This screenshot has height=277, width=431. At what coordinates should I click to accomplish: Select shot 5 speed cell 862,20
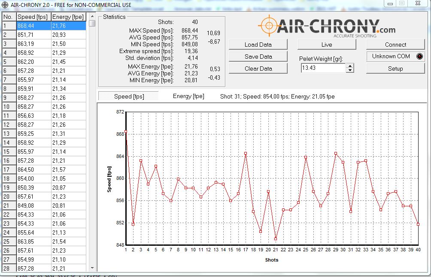[x=34, y=62]
